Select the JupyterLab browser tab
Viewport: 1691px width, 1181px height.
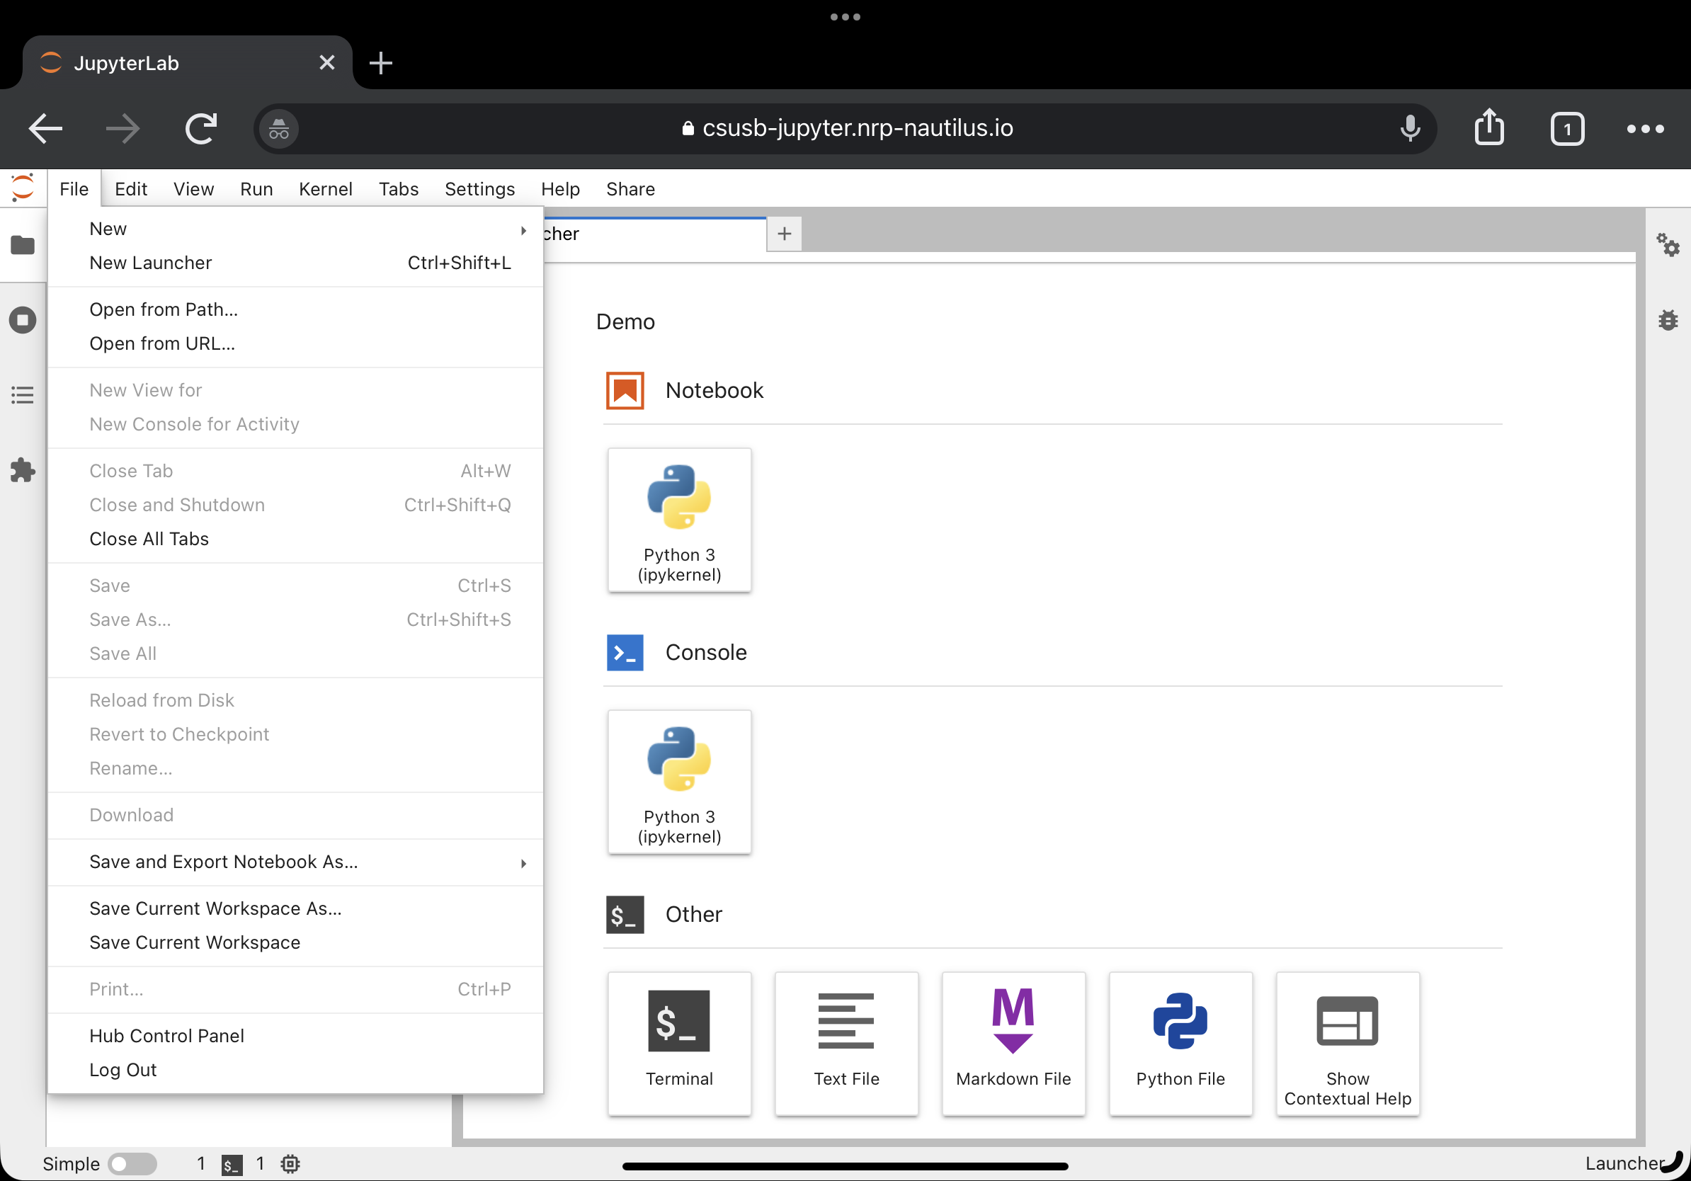pos(188,62)
